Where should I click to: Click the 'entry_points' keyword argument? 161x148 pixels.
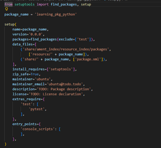pos(25,124)
